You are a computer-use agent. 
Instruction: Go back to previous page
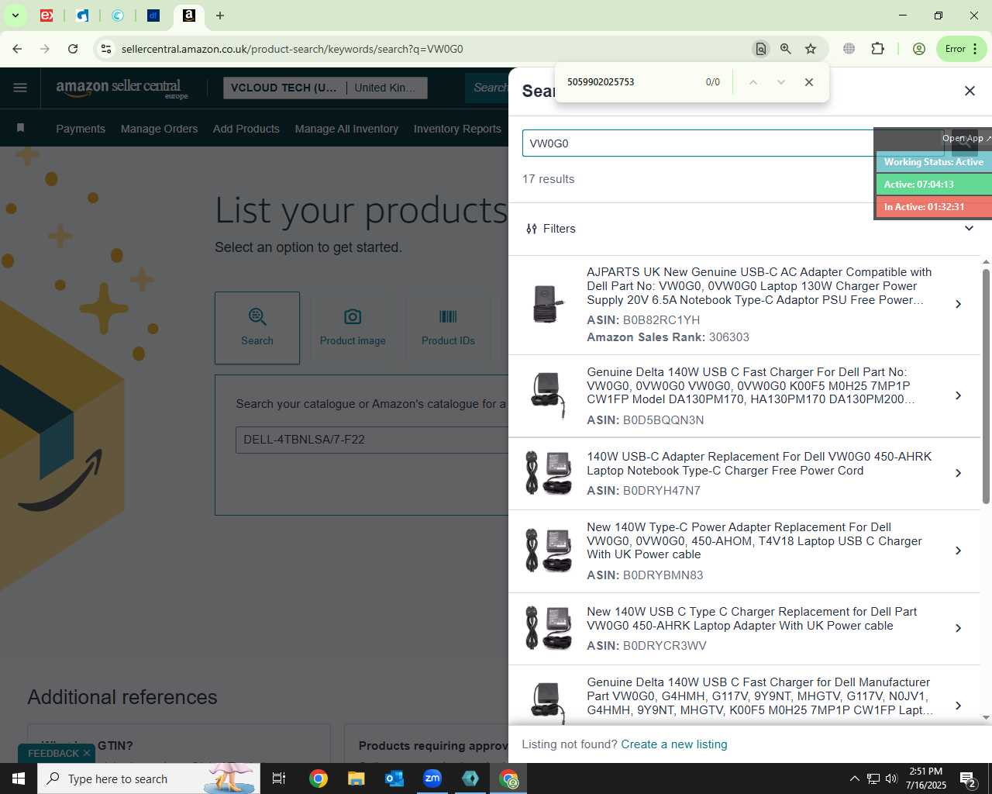point(17,49)
